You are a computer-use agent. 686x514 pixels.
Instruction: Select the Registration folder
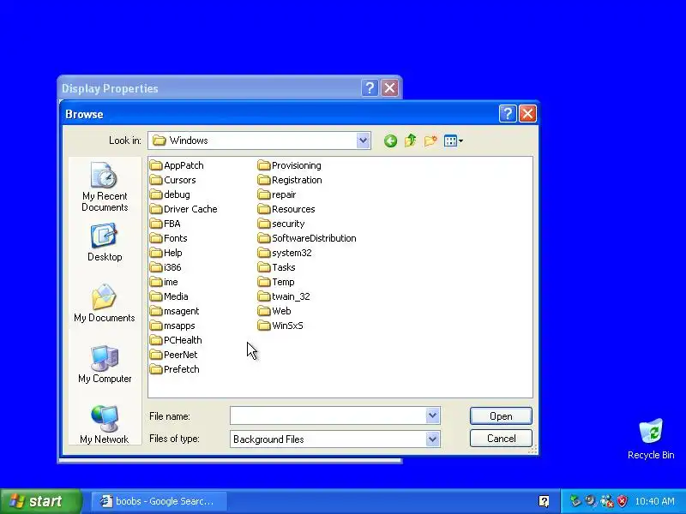290,180
